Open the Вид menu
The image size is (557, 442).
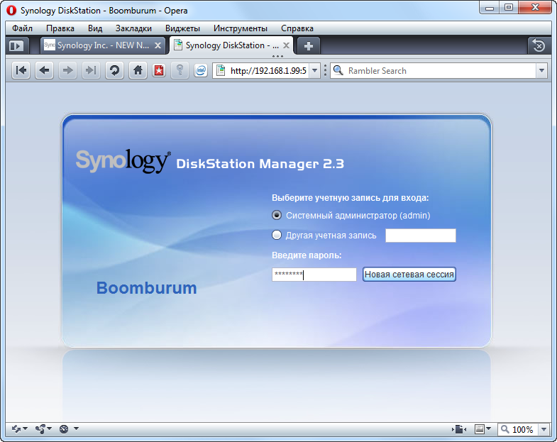tap(95, 28)
